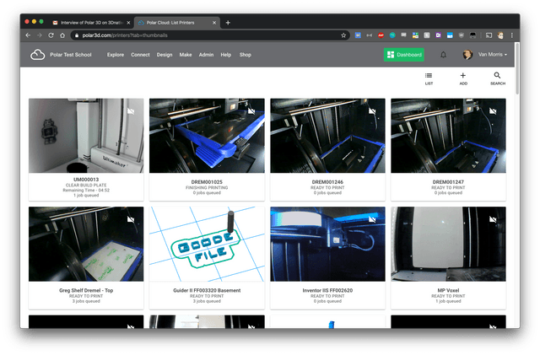Image resolution: width=540 pixels, height=355 pixels.
Task: Open the Admin menu
Action: (206, 55)
